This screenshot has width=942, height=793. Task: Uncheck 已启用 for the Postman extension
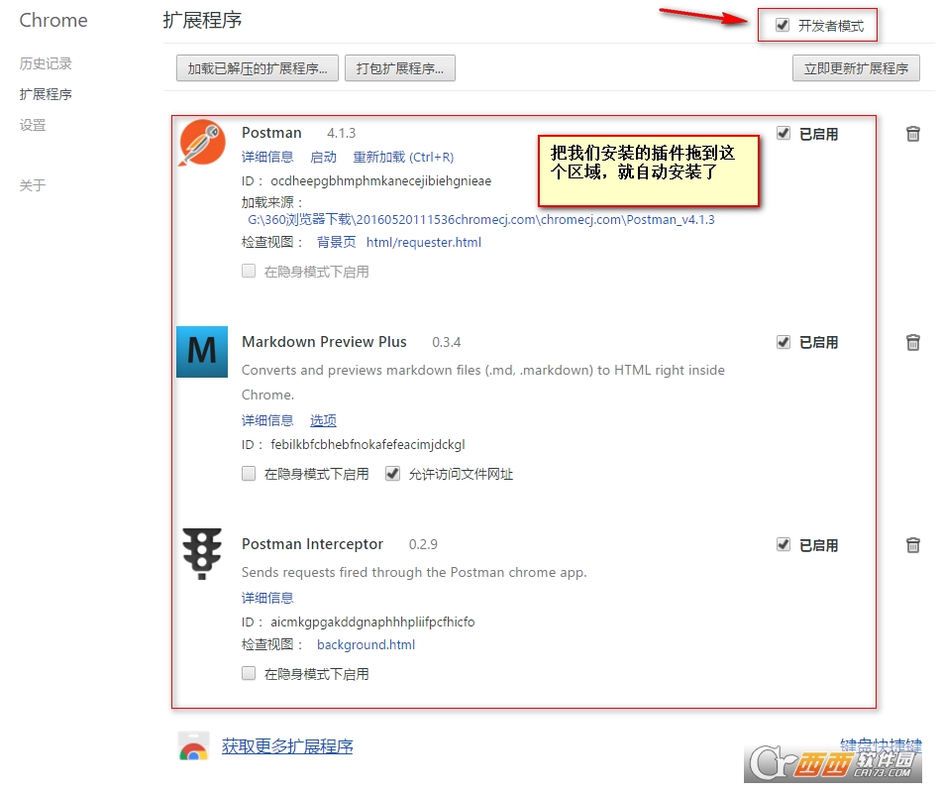(x=783, y=134)
